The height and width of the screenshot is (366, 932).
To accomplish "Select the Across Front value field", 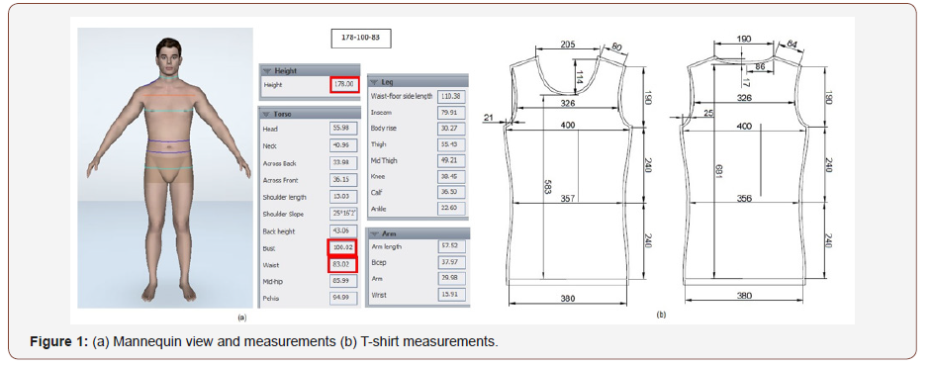I will (343, 180).
